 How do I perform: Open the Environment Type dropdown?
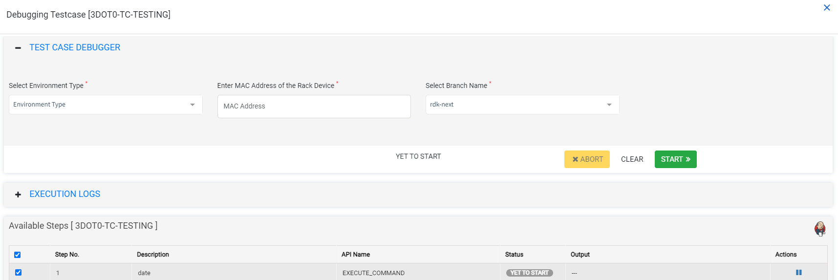tap(106, 105)
